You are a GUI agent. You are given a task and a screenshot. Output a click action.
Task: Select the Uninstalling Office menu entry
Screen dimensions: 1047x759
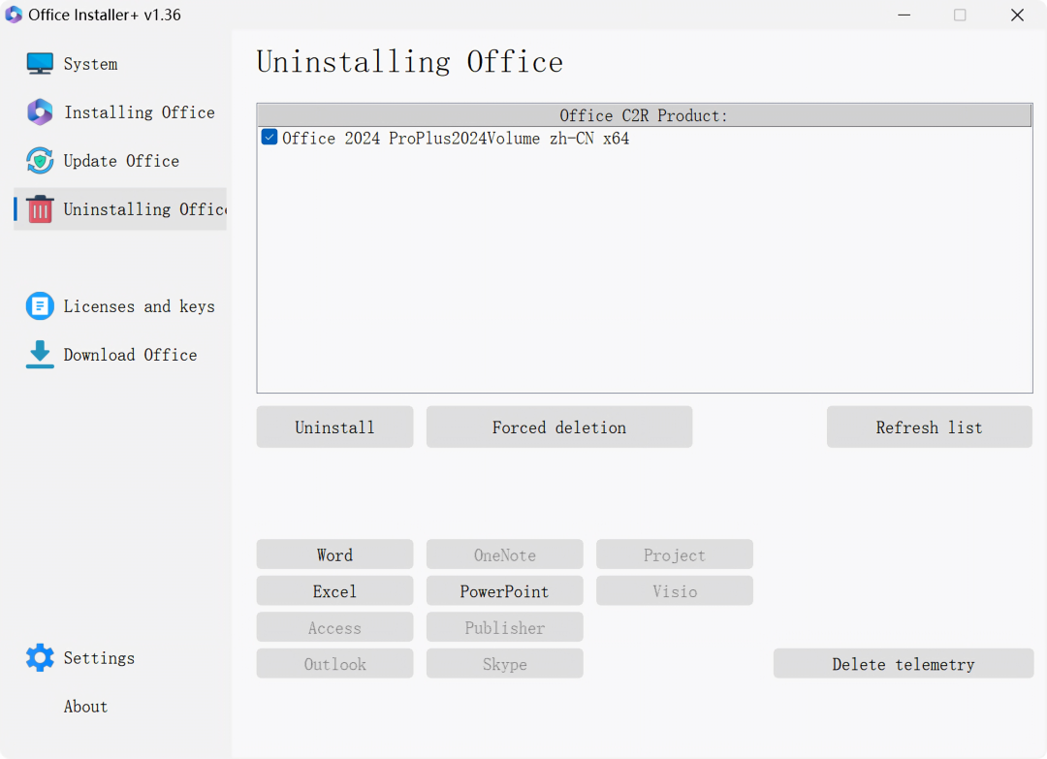click(x=120, y=209)
